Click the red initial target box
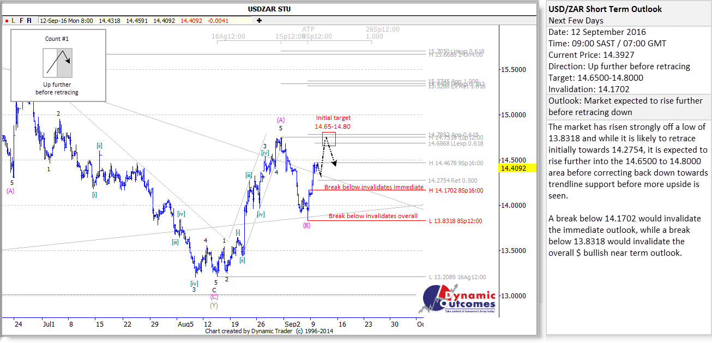The width and height of the screenshot is (712, 343). [x=329, y=139]
